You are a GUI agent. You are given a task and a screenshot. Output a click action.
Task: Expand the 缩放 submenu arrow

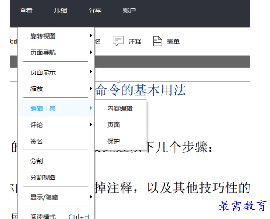pyautogui.click(x=91, y=88)
